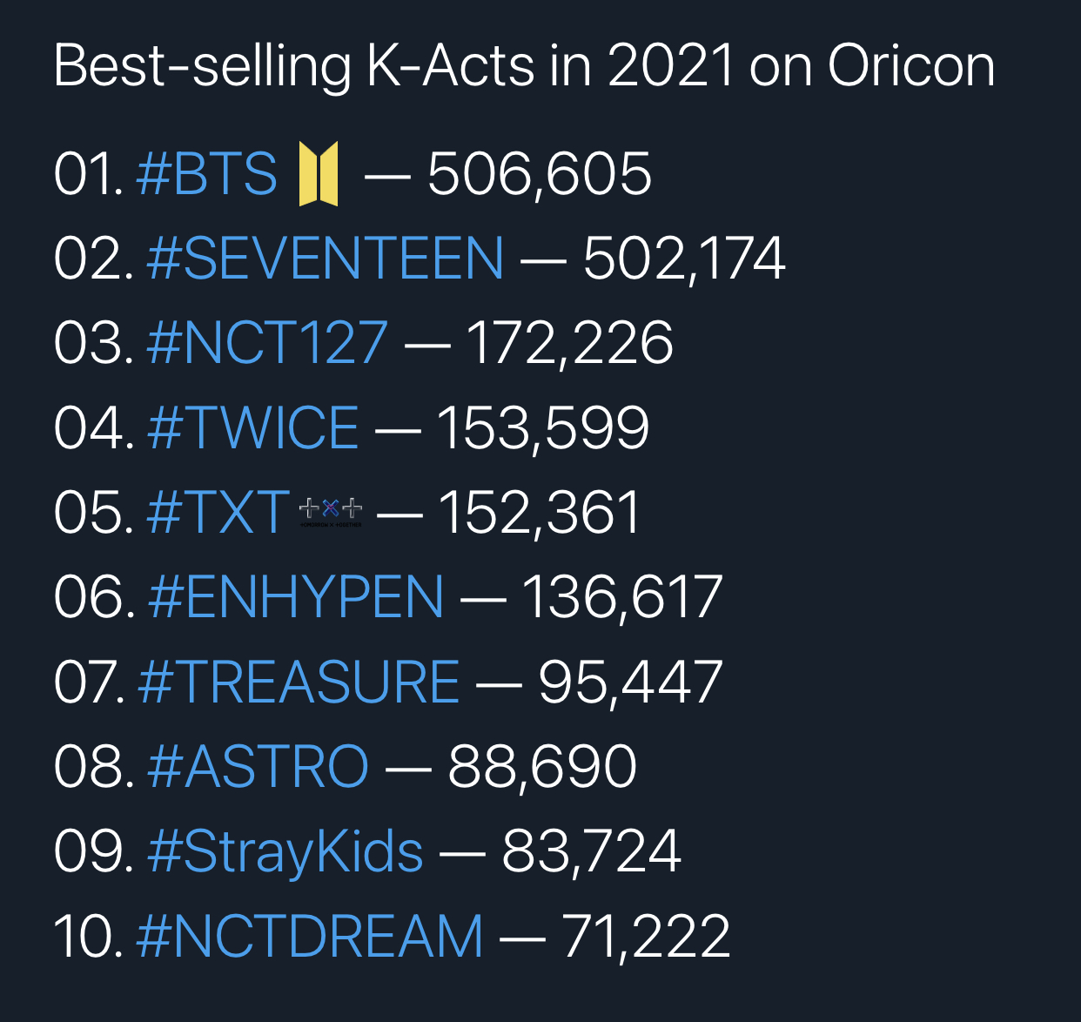Visit the #ASTRO hashtag
Screen dimensions: 1081x1022
click(x=258, y=766)
